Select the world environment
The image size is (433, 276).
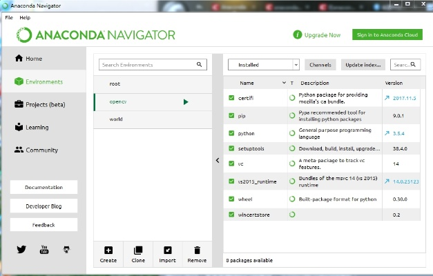[116, 119]
